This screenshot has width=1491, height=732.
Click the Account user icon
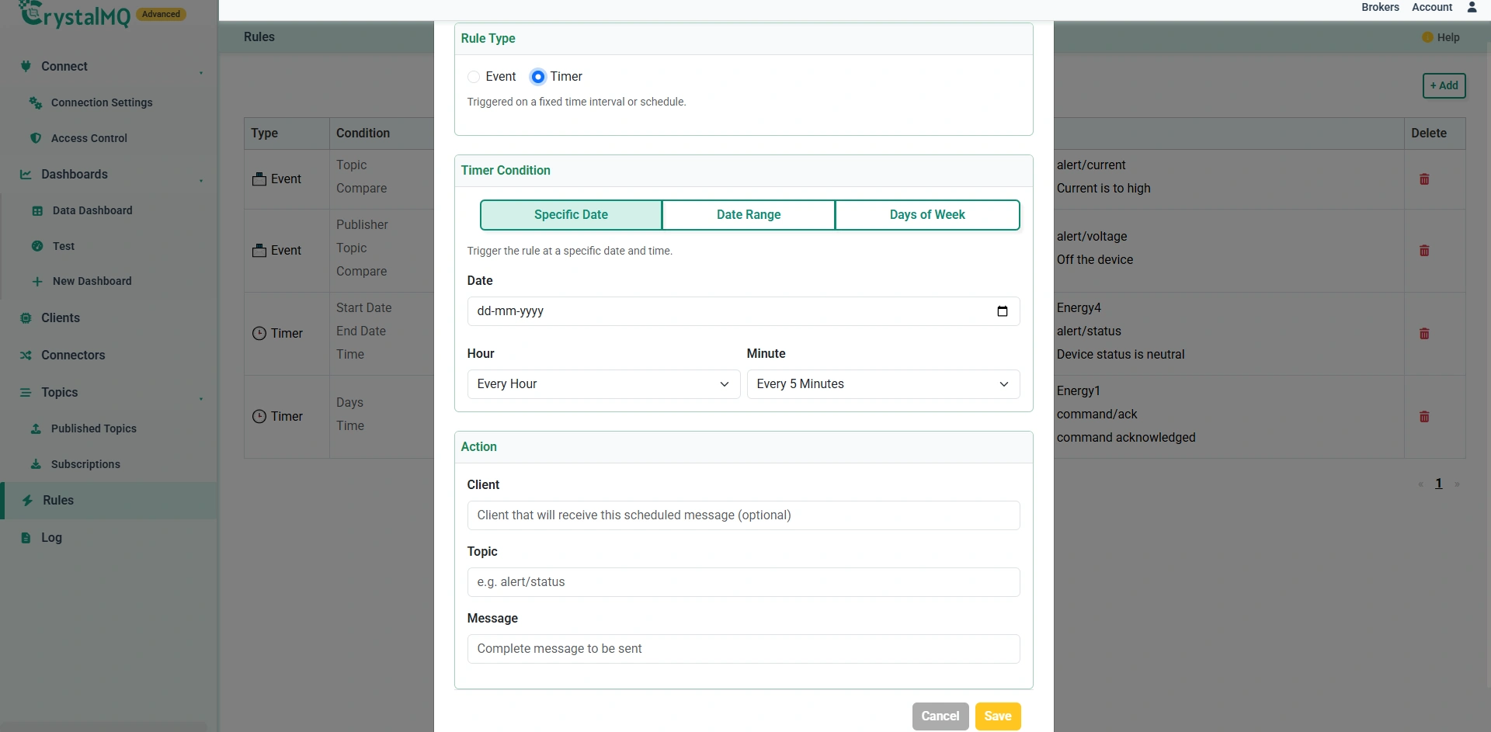[1472, 7]
